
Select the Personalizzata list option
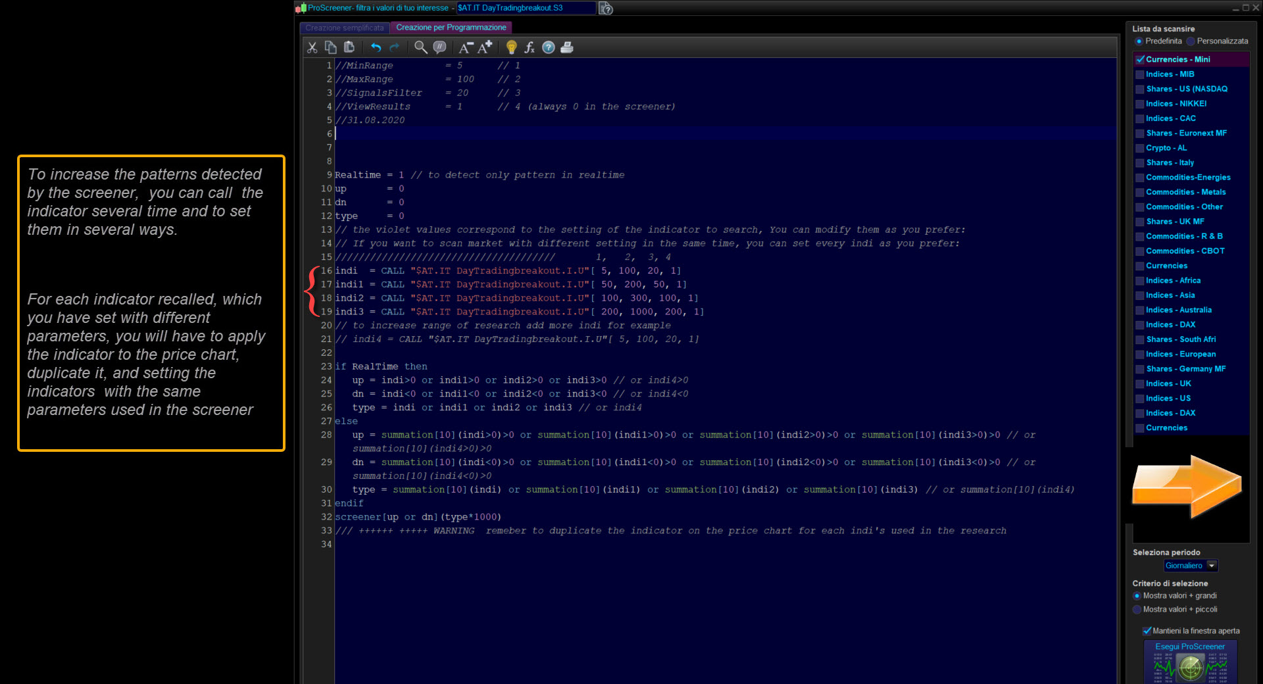[x=1191, y=41]
